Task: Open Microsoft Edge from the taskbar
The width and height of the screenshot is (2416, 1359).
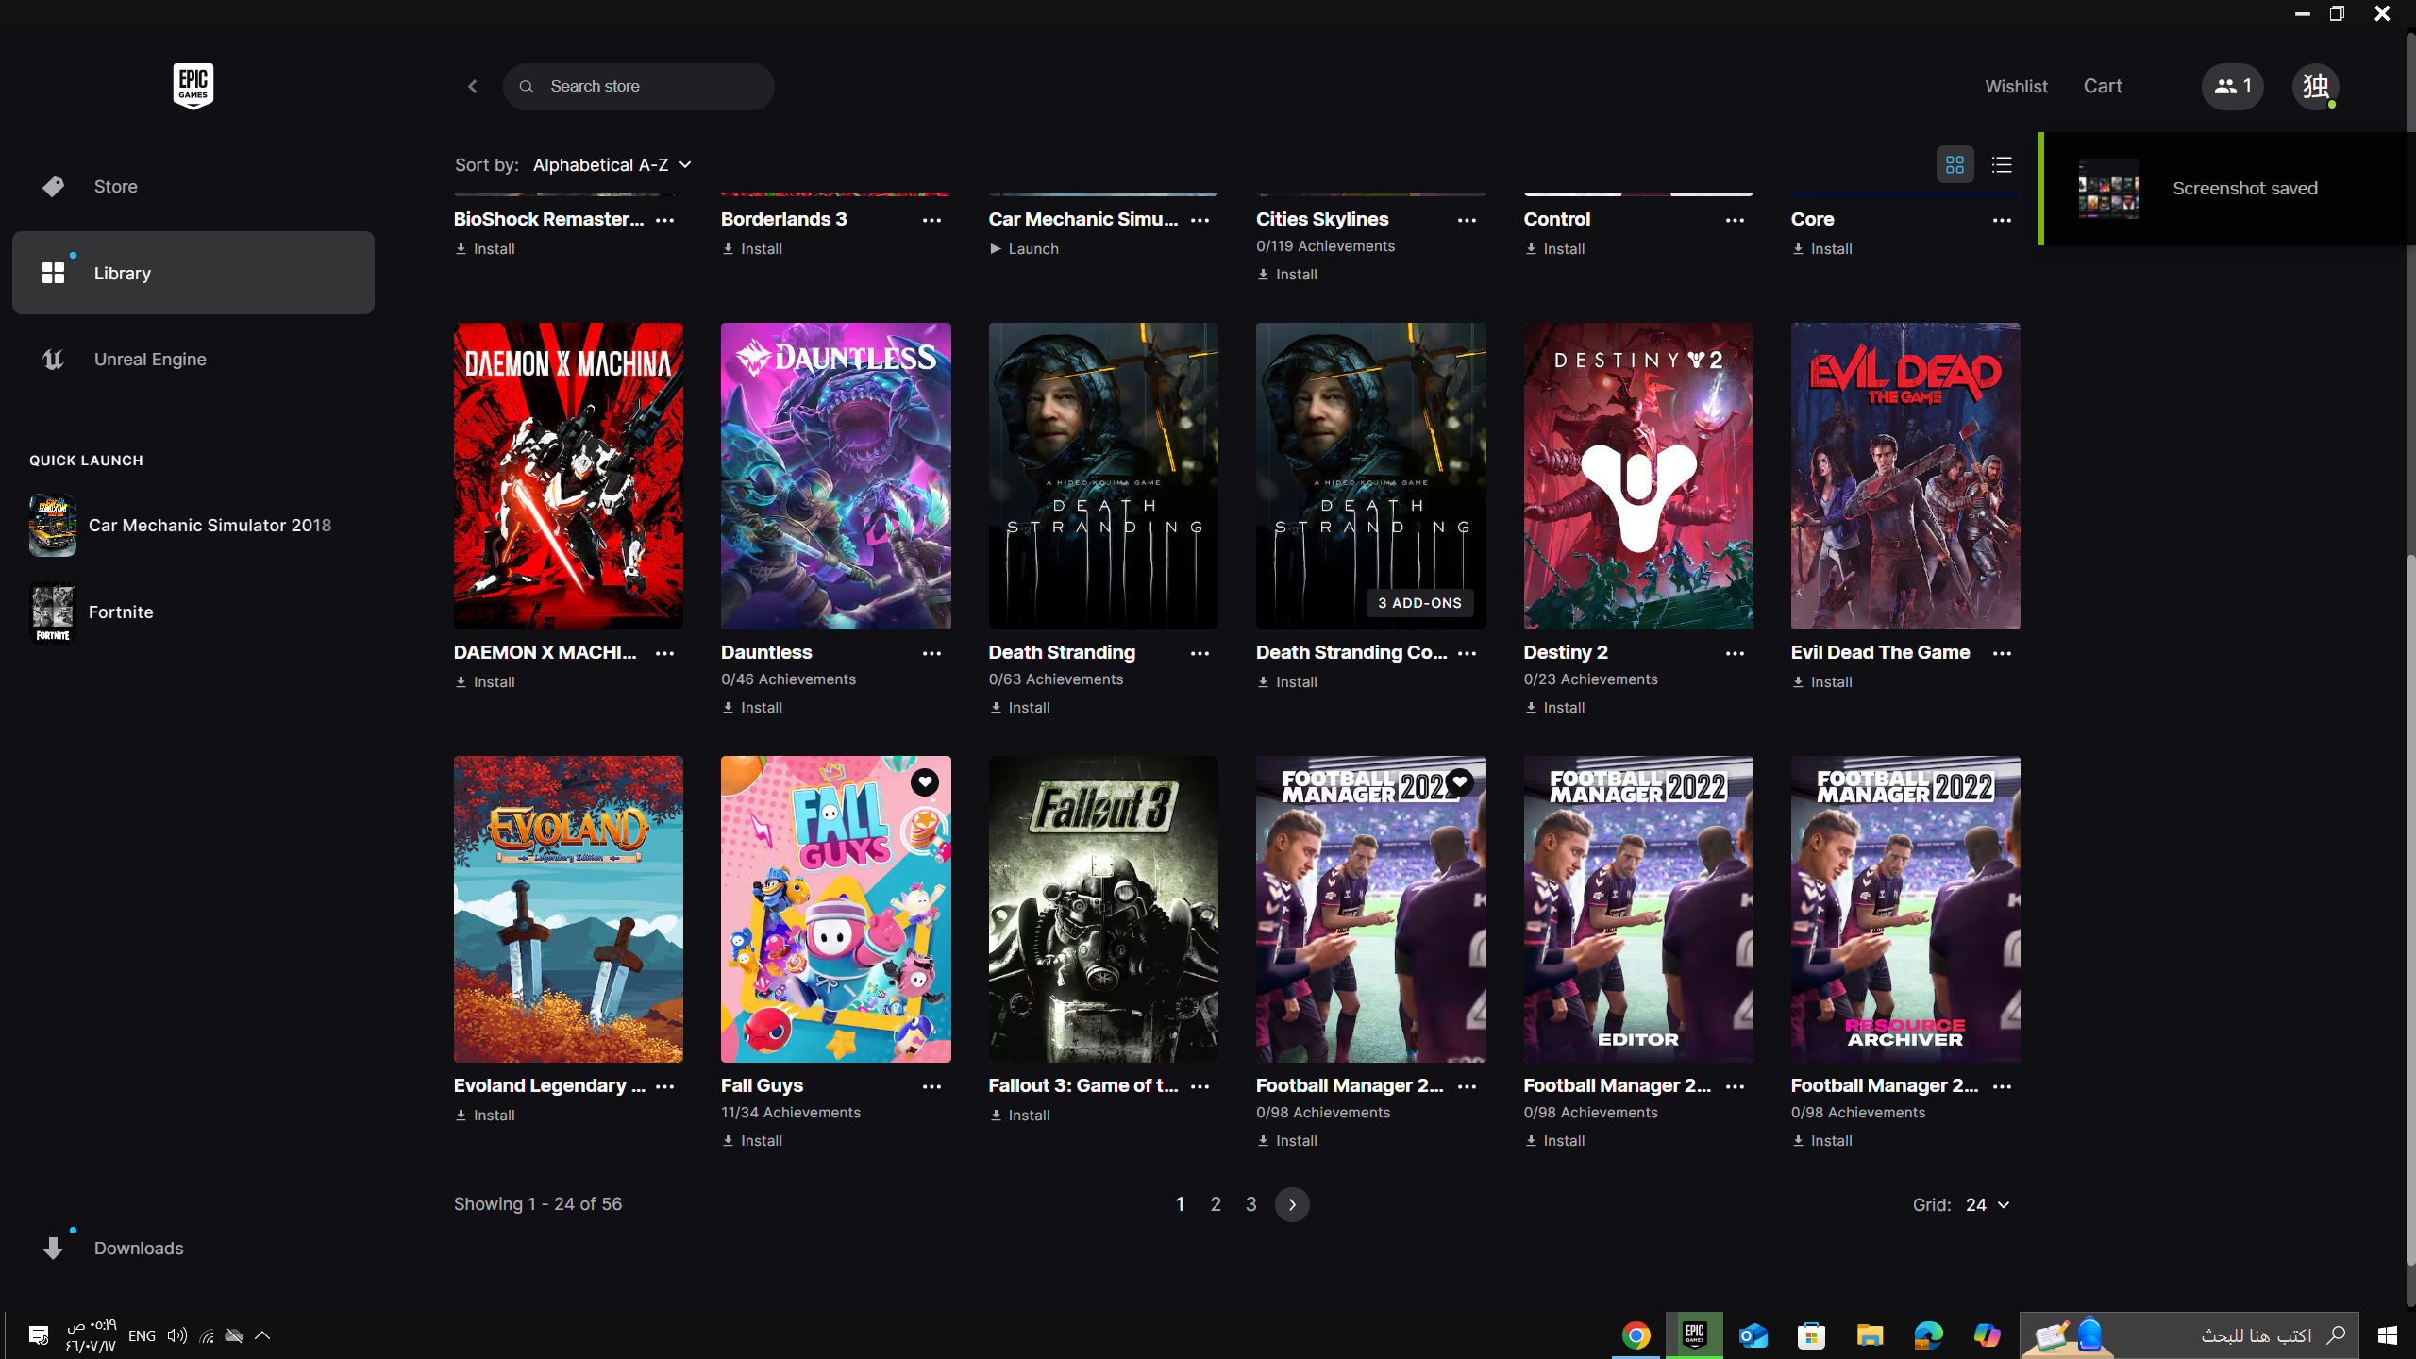Action: [x=1928, y=1335]
